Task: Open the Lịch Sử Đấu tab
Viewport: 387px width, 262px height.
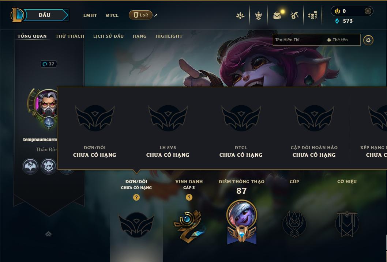Action: pos(108,36)
